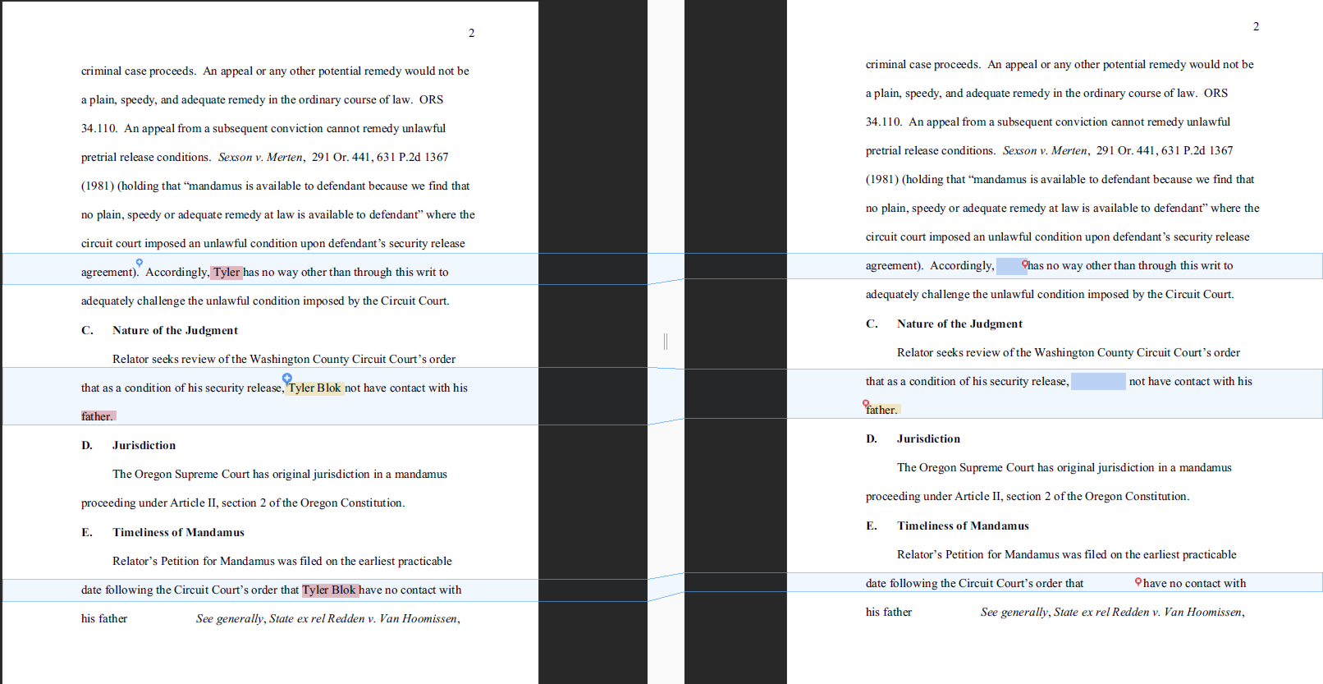Click the red change marker before 'has no way' in right document
Image resolution: width=1323 pixels, height=684 pixels.
point(1025,264)
